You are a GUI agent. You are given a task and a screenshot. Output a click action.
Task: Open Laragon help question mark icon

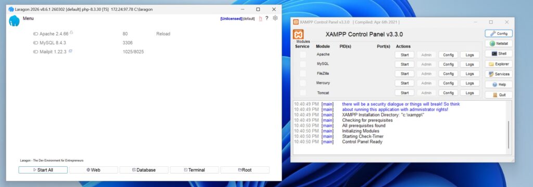[267, 18]
